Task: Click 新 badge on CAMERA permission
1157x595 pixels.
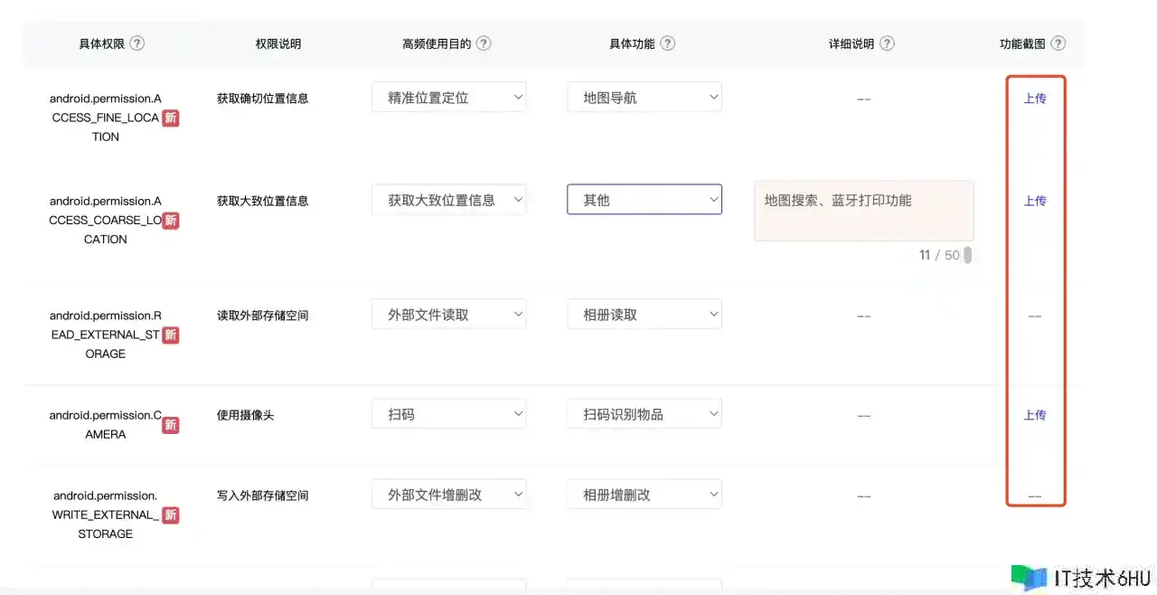Action: pos(170,425)
